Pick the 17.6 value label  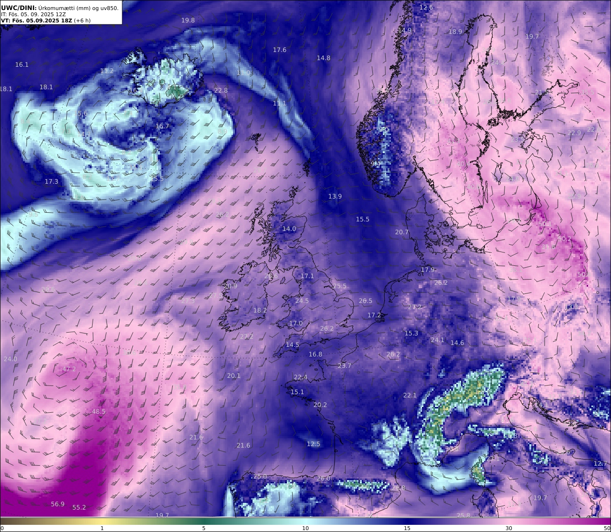(280, 50)
